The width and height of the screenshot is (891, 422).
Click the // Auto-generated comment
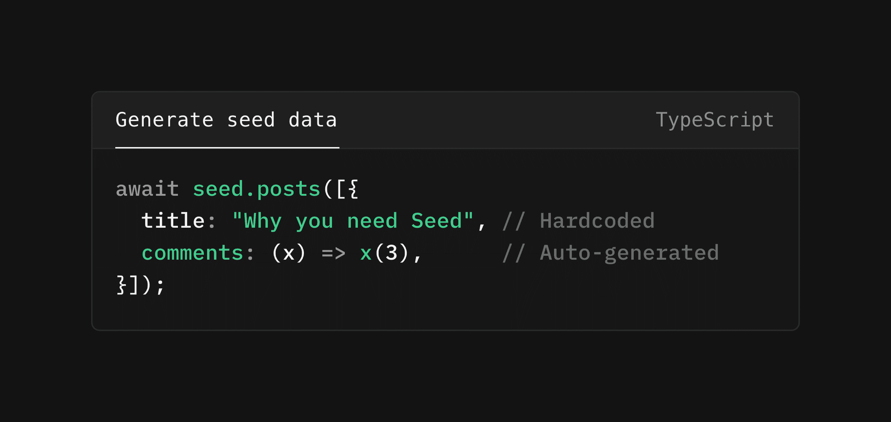611,253
